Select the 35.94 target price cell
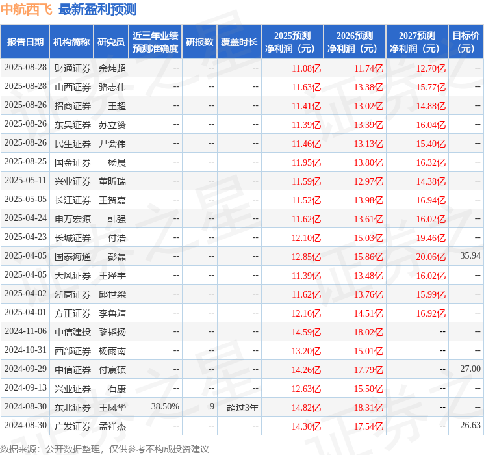This screenshot has width=484, height=455. coord(470,256)
